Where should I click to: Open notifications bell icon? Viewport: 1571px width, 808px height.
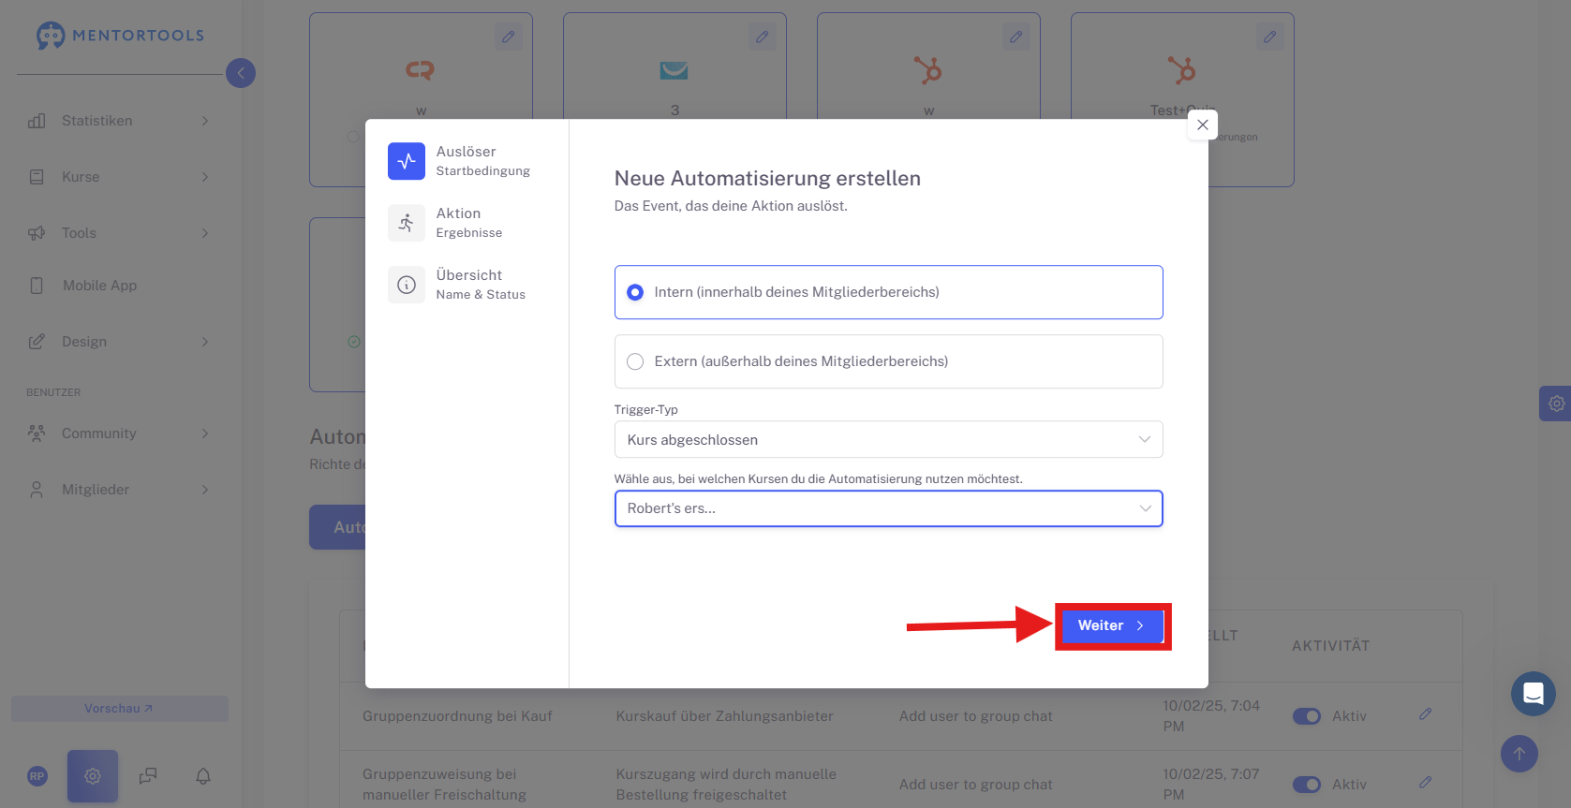(x=203, y=776)
